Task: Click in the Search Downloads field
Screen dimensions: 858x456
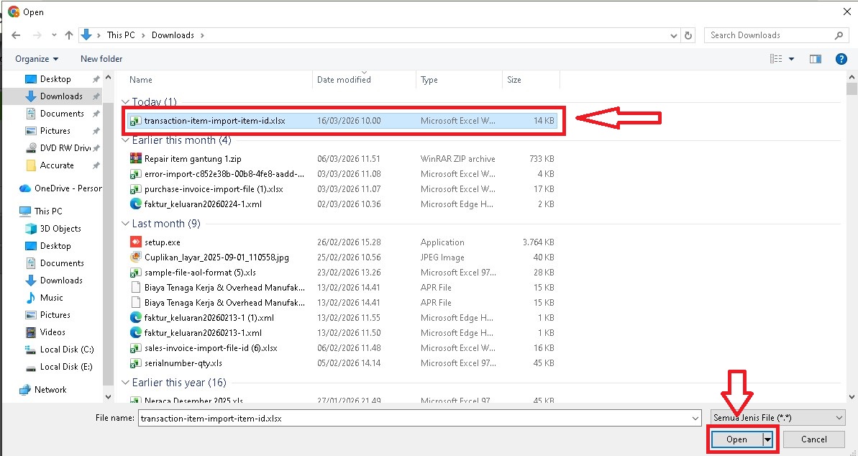Action: [x=768, y=35]
